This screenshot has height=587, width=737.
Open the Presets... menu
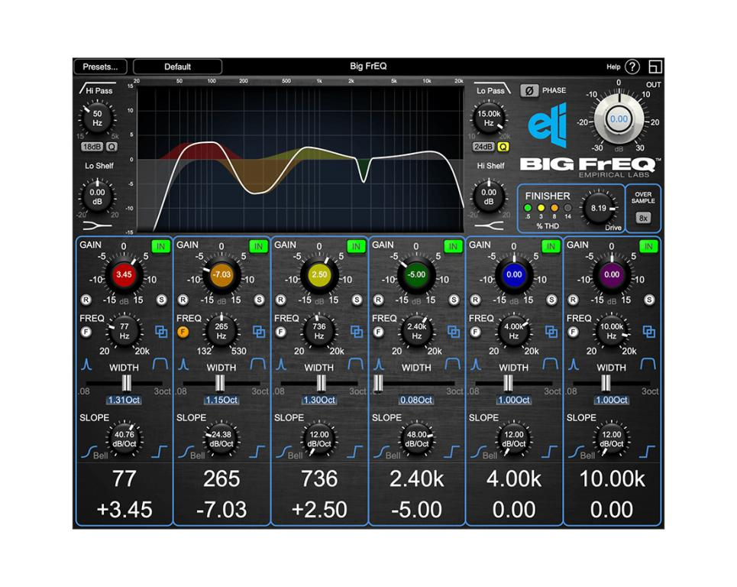pos(100,66)
